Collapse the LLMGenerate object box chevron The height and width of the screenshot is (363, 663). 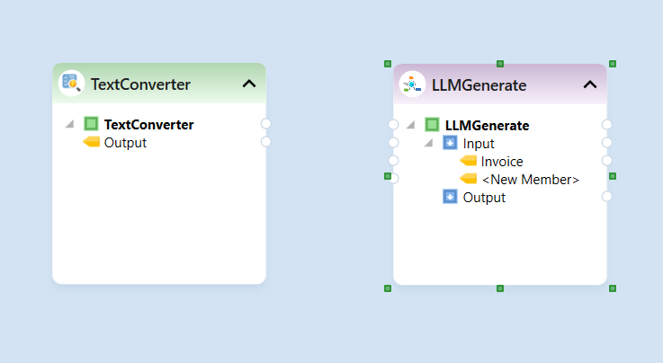590,84
